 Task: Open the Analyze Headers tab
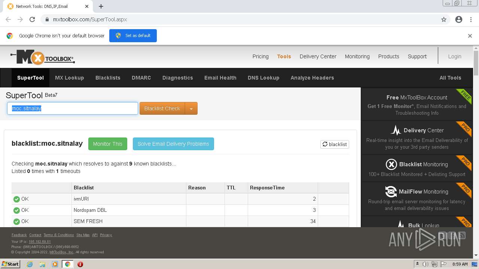[312, 78]
